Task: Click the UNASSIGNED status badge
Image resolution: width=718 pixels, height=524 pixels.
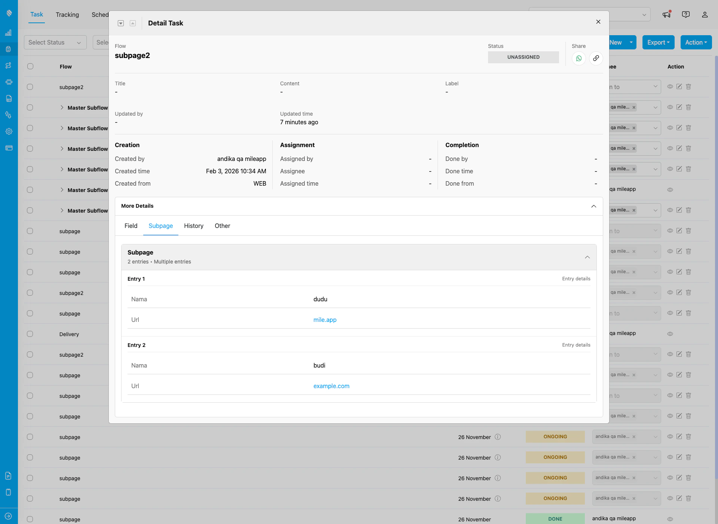Action: [x=523, y=57]
